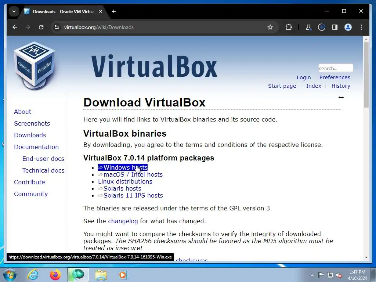Open Chrome Labs flask icon
The image size is (376, 282).
click(x=308, y=27)
